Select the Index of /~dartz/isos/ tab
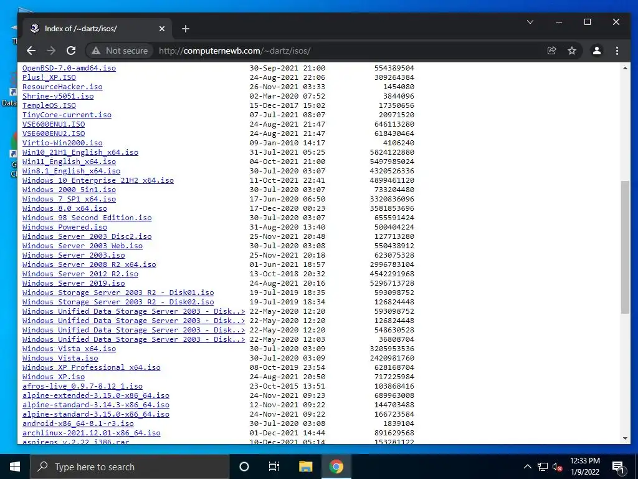Viewport: 638px width, 479px height. tap(98, 29)
